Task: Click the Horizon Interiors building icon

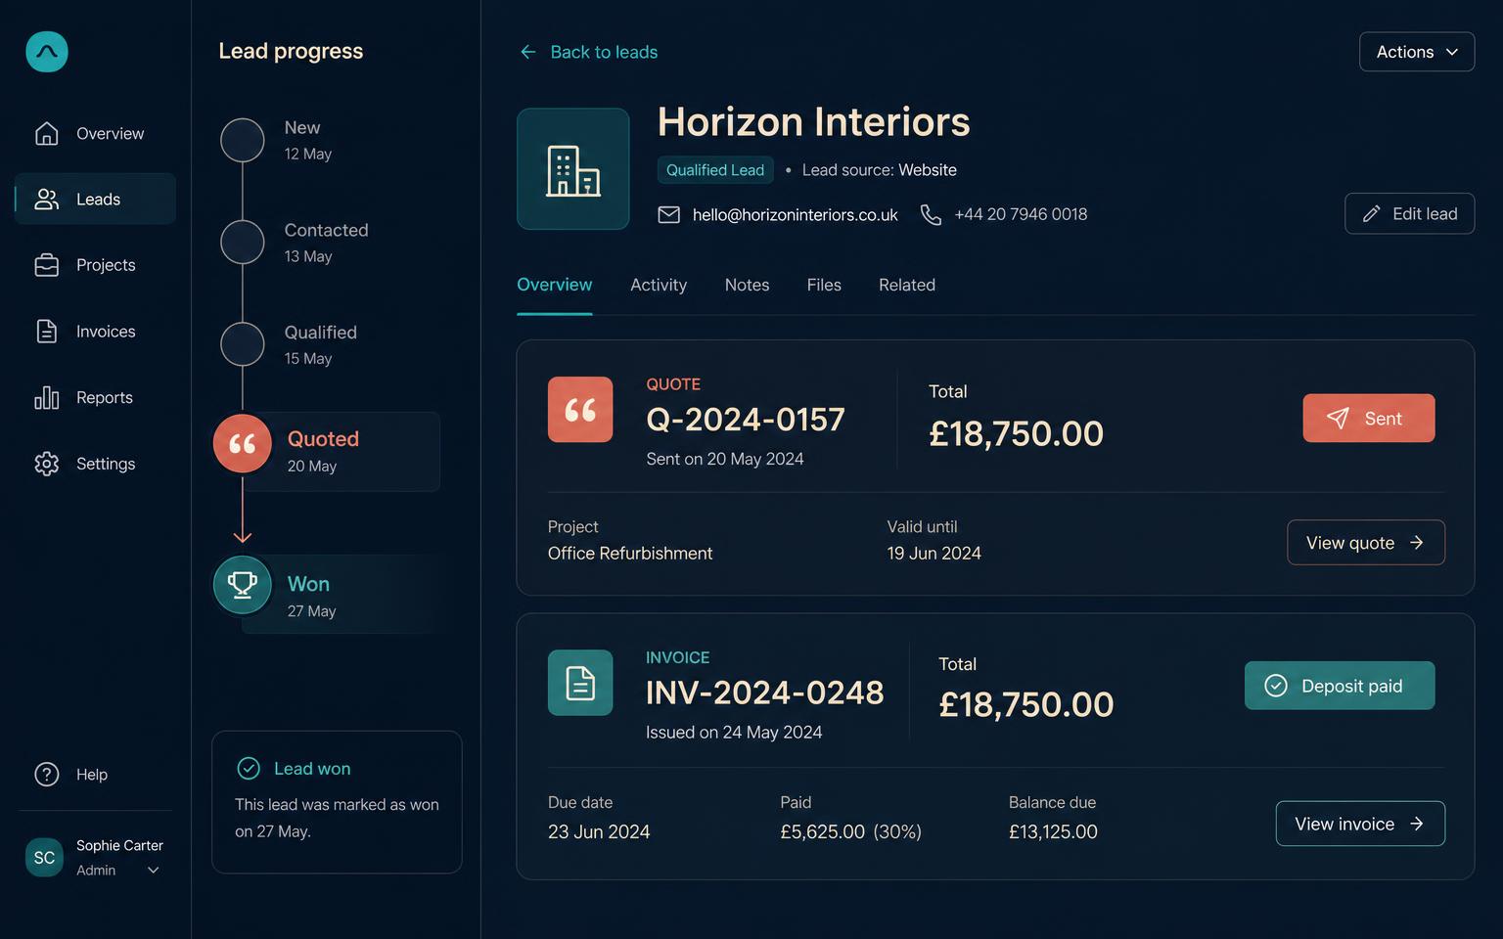Action: click(x=573, y=169)
